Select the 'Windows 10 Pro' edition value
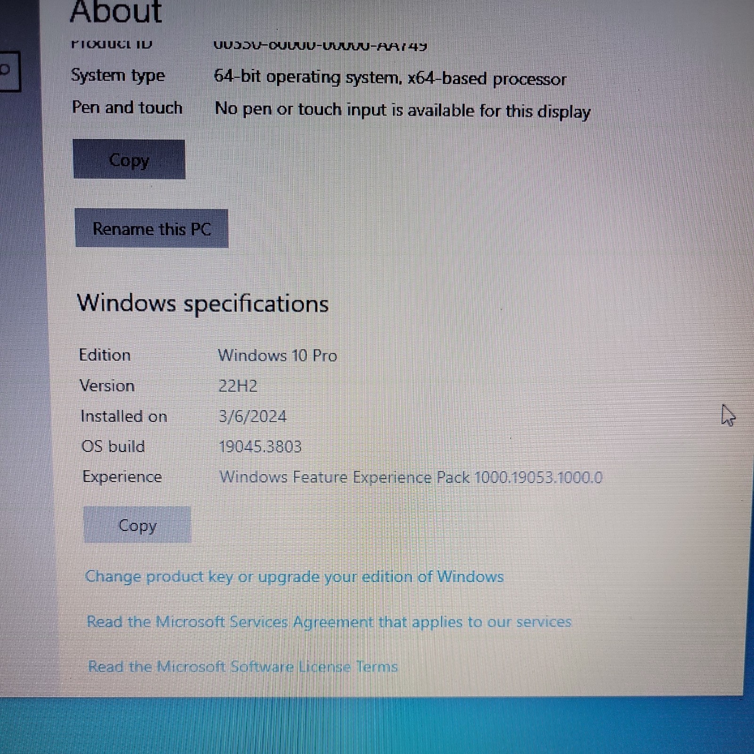This screenshot has width=754, height=754. pos(278,355)
